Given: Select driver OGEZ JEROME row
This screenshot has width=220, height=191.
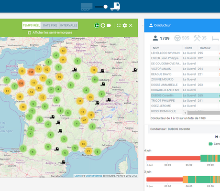Looking at the screenshot, I should tap(185, 106).
